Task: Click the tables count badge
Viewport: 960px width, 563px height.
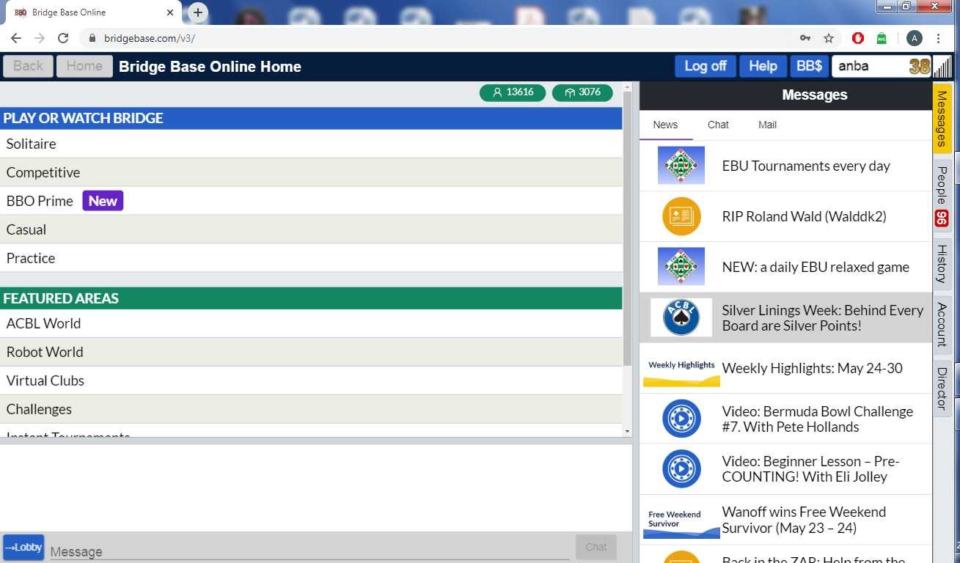Action: 582,92
